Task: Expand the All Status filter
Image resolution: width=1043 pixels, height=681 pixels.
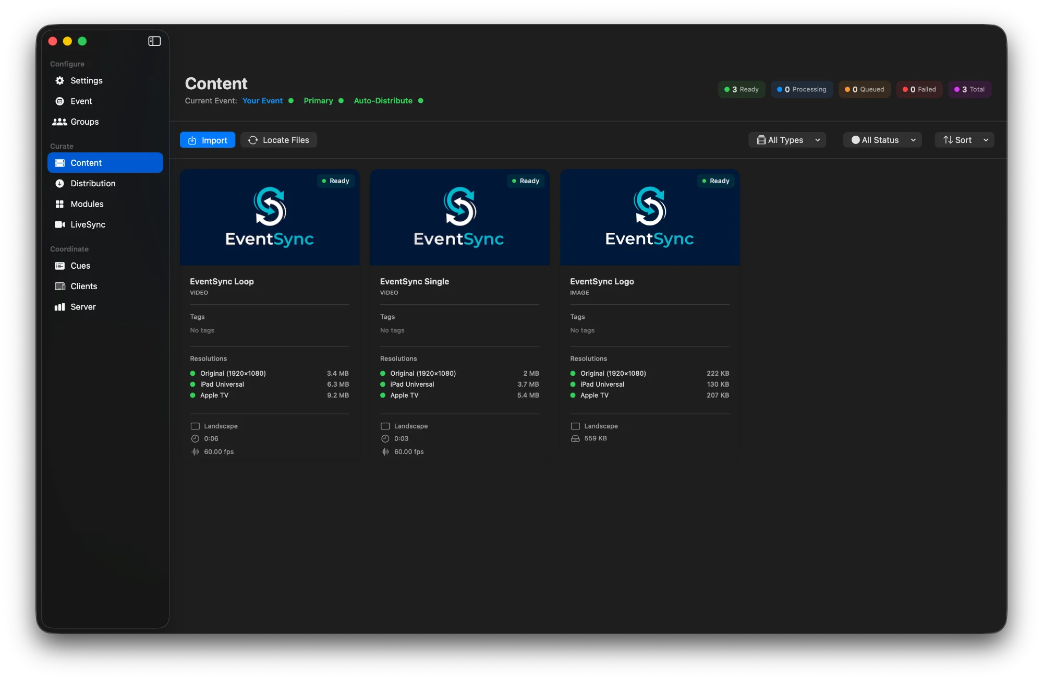Action: tap(882, 140)
